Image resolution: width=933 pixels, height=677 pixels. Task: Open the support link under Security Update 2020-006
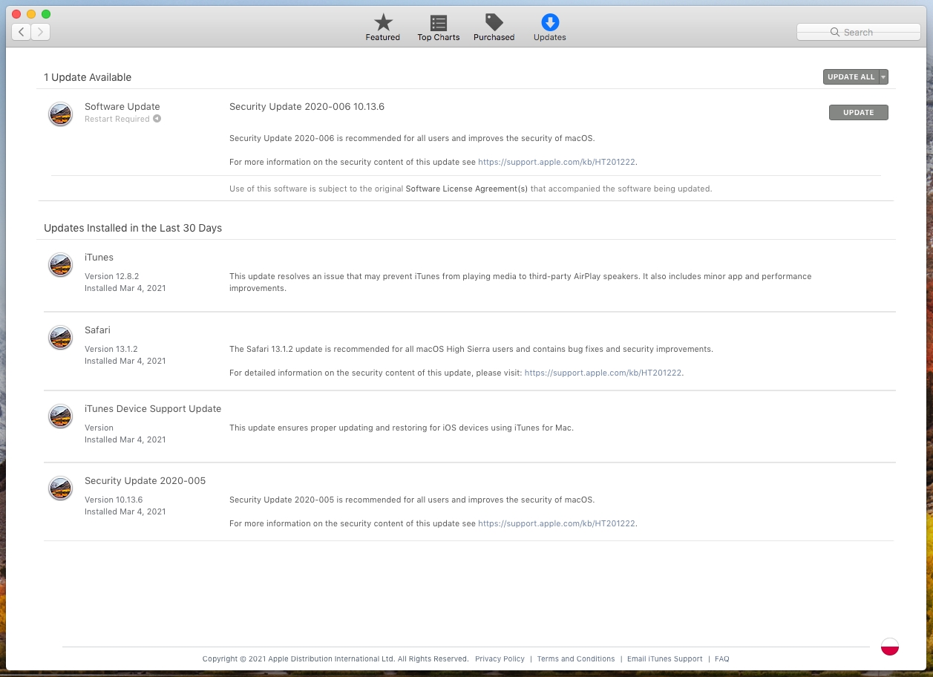[557, 162]
